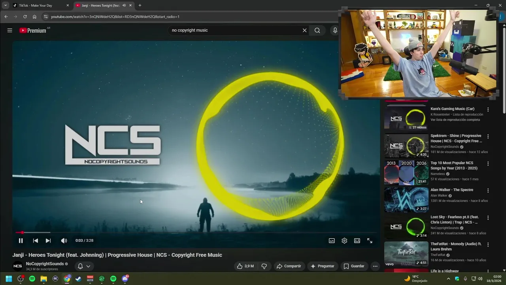The image size is (506, 285).
Task: Clear the search box with the X icon
Action: coord(304,30)
